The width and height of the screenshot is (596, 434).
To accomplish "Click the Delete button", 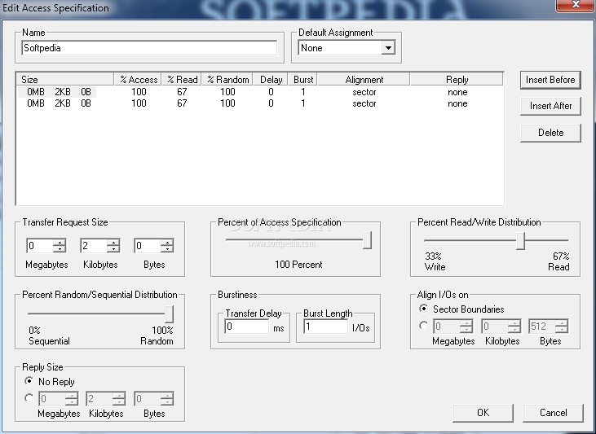I will (x=550, y=133).
